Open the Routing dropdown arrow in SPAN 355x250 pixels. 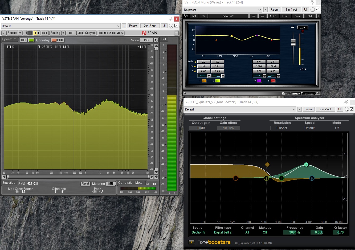tap(63, 33)
